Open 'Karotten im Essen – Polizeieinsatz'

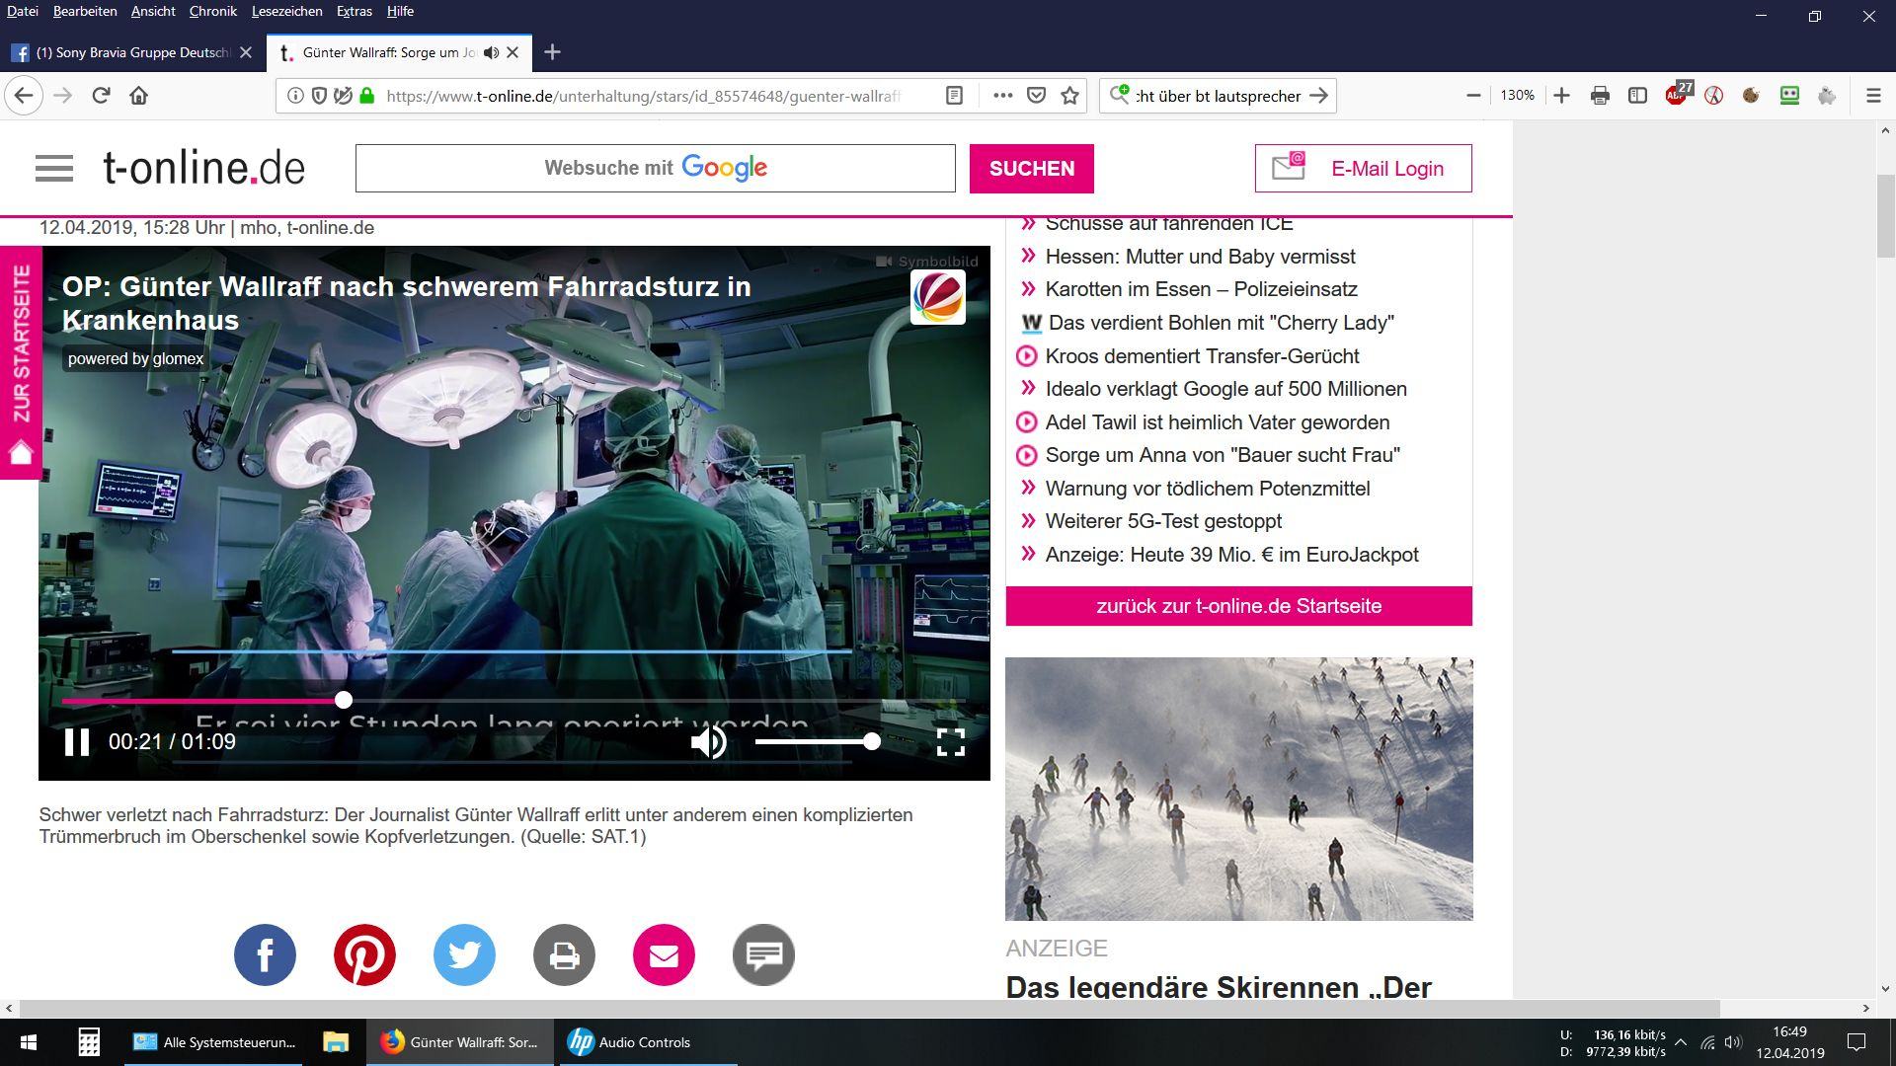click(1201, 289)
